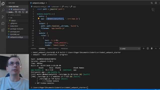This screenshot has width=160, height=90.
Task: Open package-lock.json in the explorer
Action: (17, 29)
